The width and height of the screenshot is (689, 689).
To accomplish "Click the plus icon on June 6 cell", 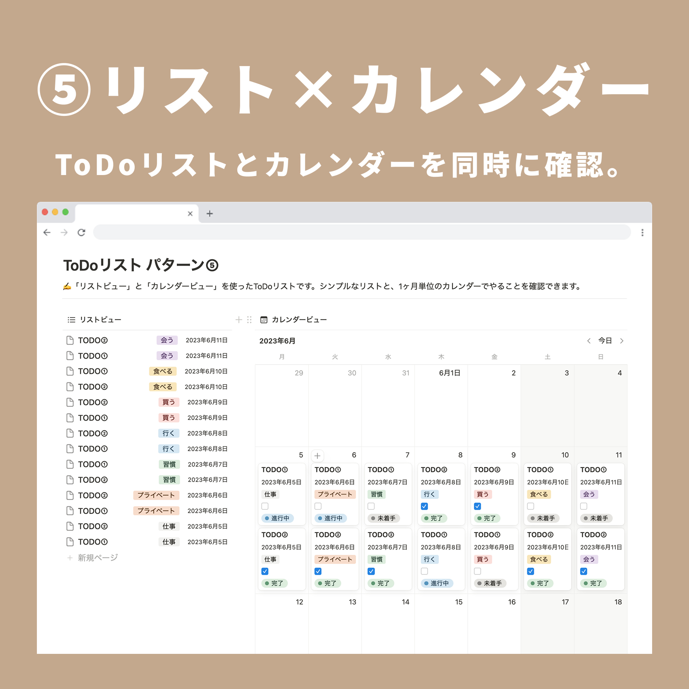I will tap(317, 456).
